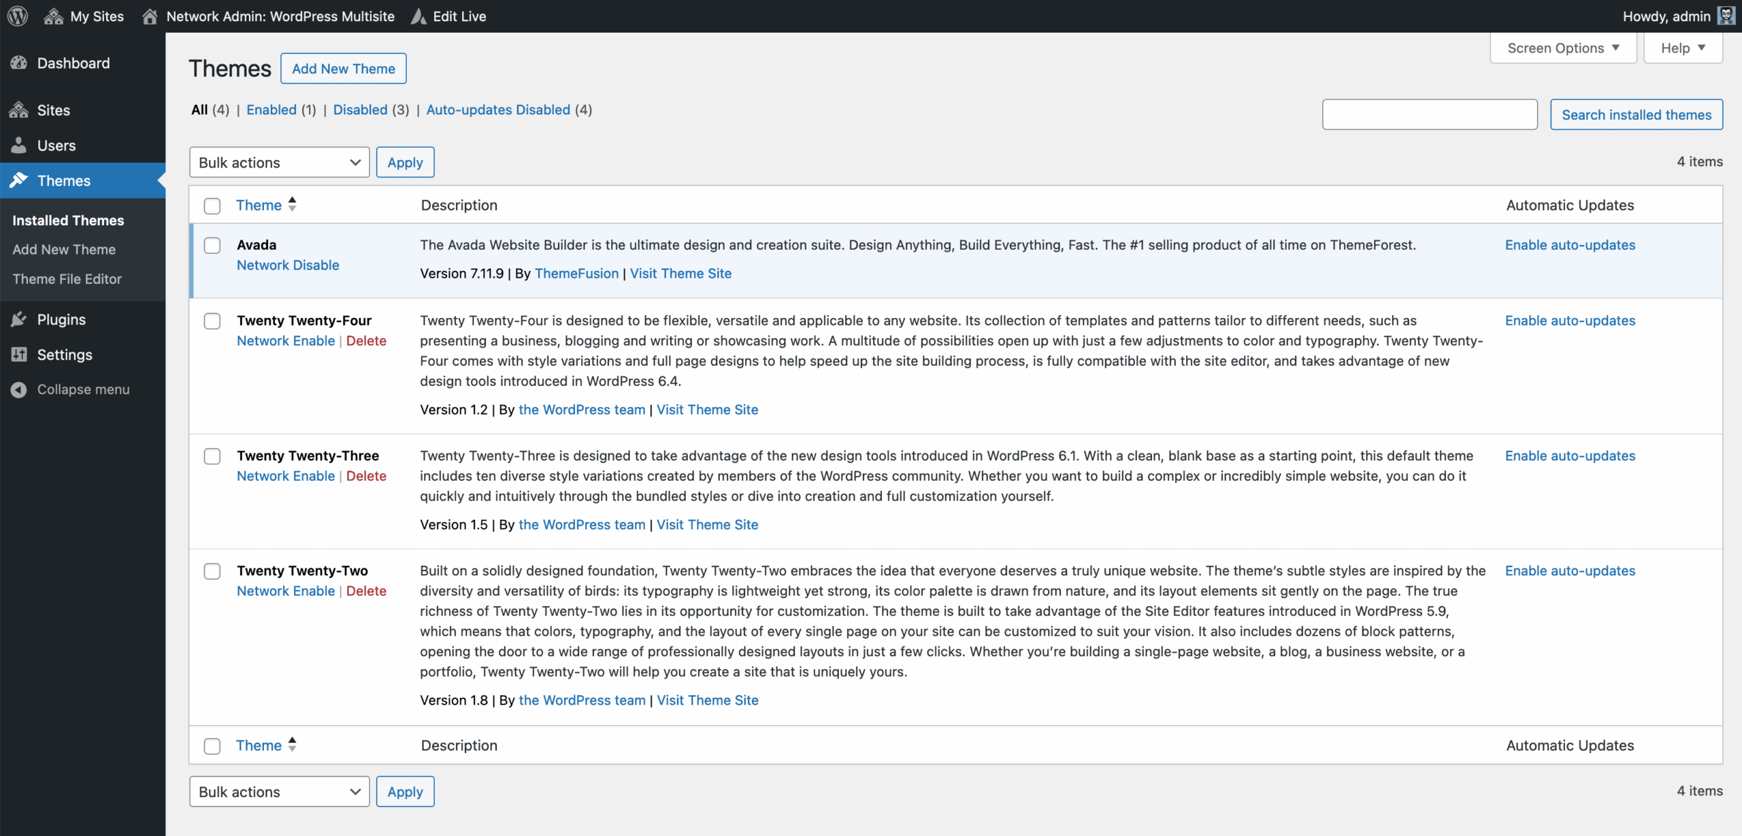Screen dimensions: 1742x836
Task: Click the Add New Theme button
Action: coord(343,69)
